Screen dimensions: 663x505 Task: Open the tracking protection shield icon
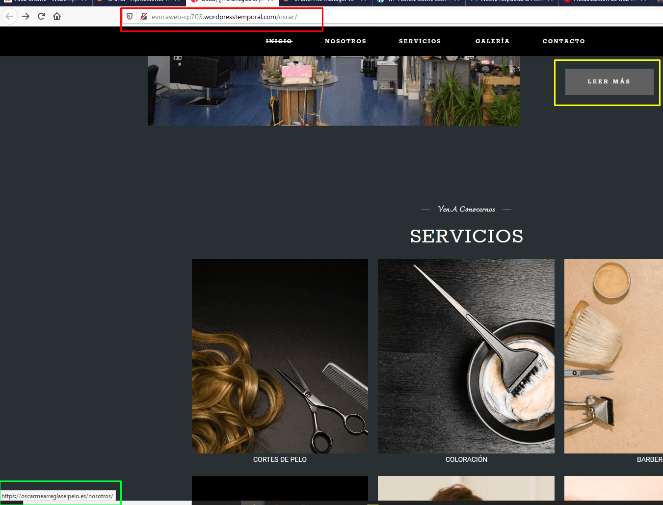click(130, 17)
